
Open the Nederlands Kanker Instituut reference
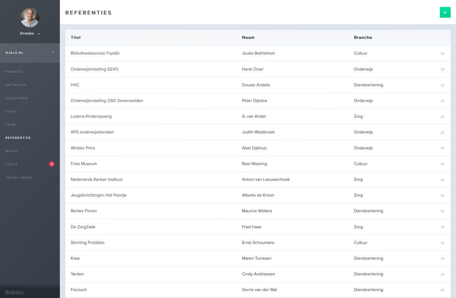[x=97, y=180]
